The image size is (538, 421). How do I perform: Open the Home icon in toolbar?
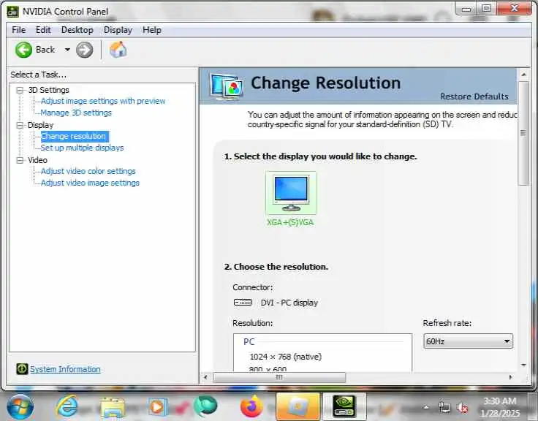click(x=118, y=50)
